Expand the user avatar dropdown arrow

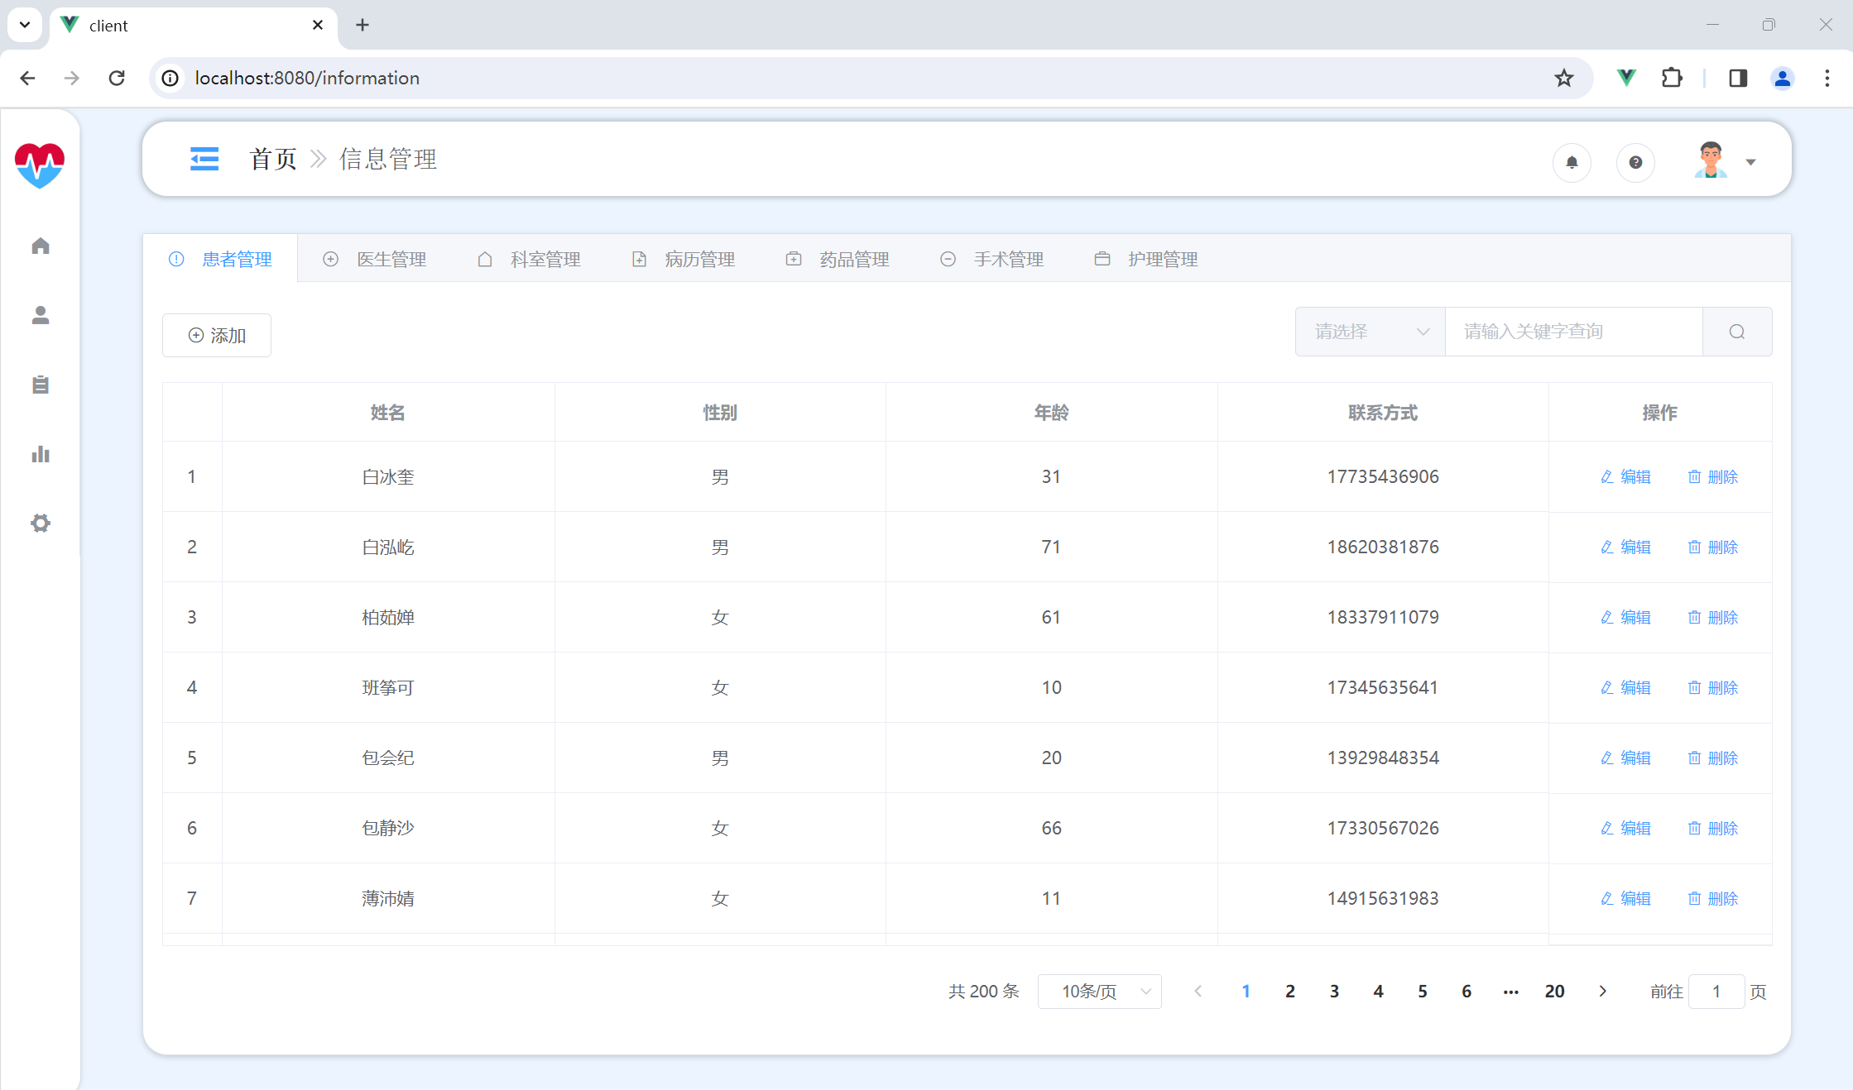pos(1750,162)
